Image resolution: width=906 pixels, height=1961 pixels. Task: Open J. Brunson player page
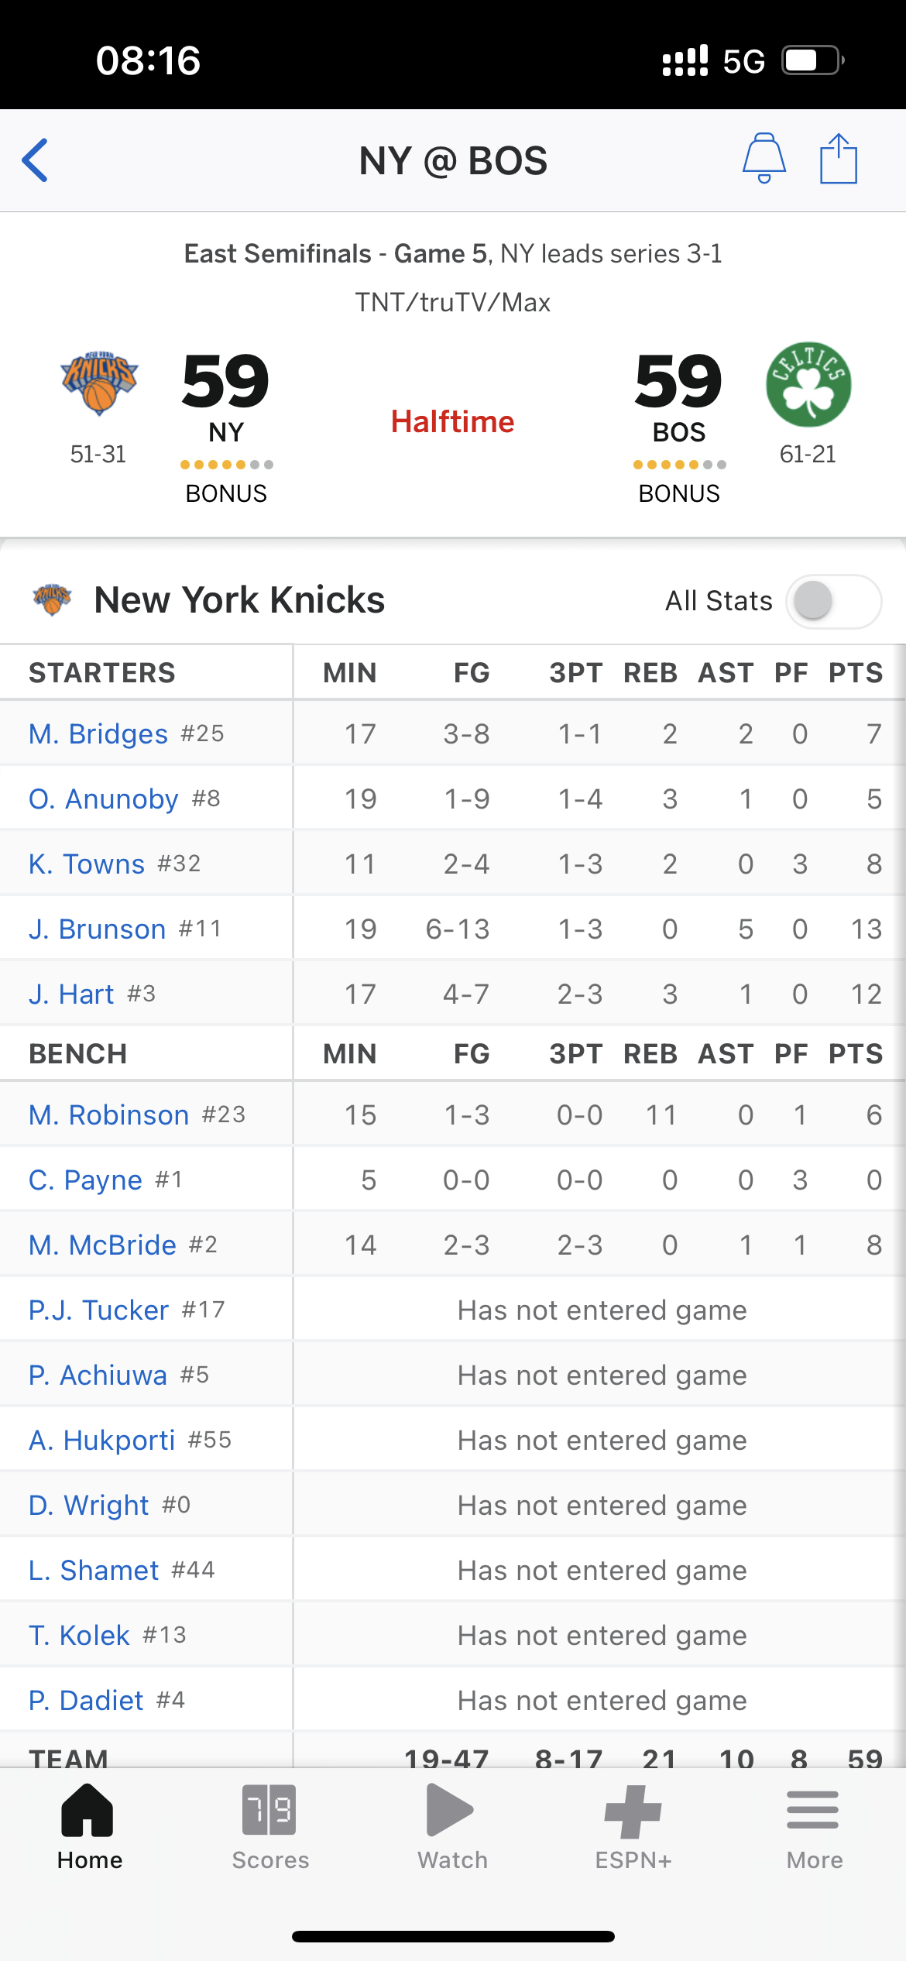(98, 929)
